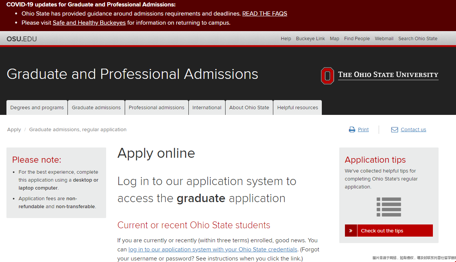Click the envelope icon beside Contact us
The width and height of the screenshot is (456, 262).
point(394,130)
